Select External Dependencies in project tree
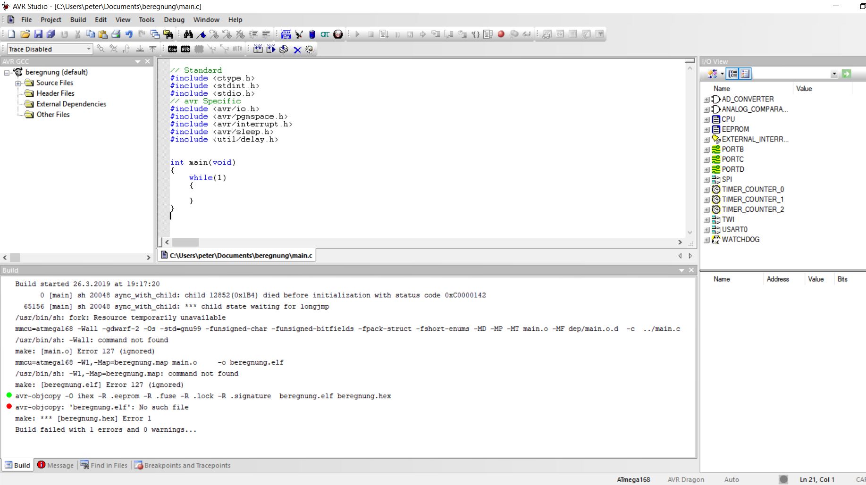This screenshot has height=485, width=866. tap(71, 104)
